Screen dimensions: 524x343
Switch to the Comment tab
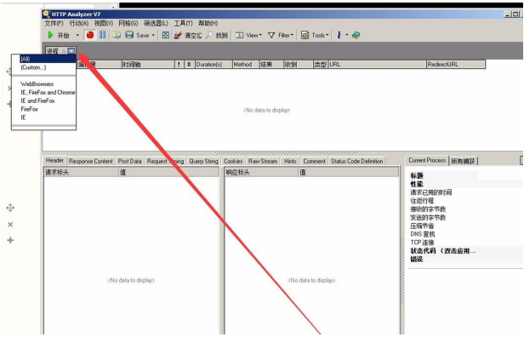(x=314, y=161)
